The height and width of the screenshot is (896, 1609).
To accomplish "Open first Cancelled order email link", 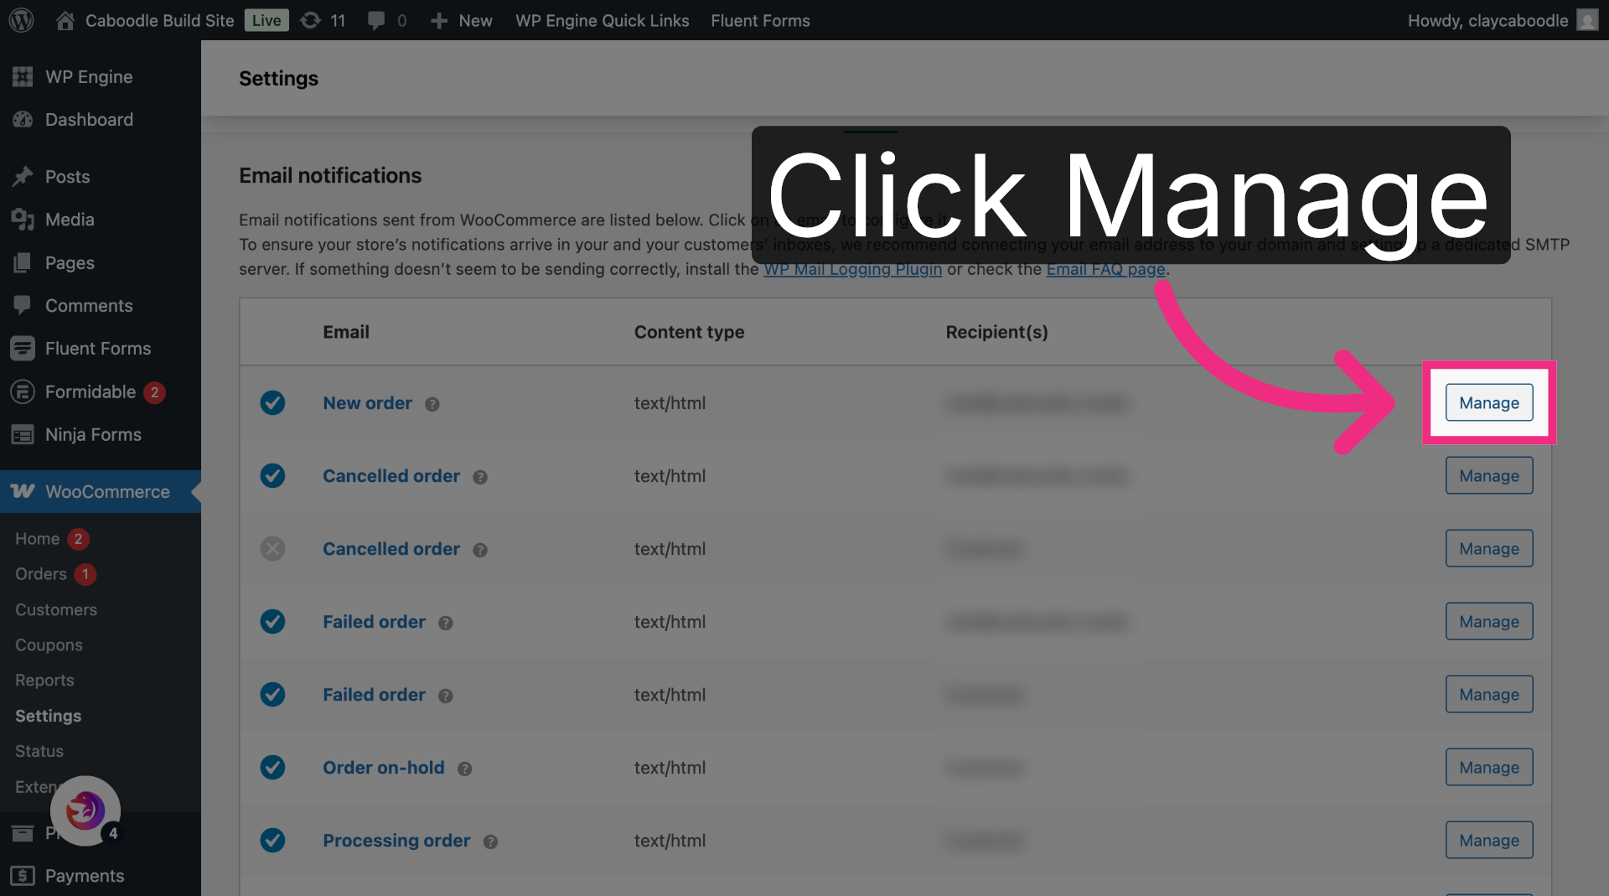I will click(x=391, y=476).
